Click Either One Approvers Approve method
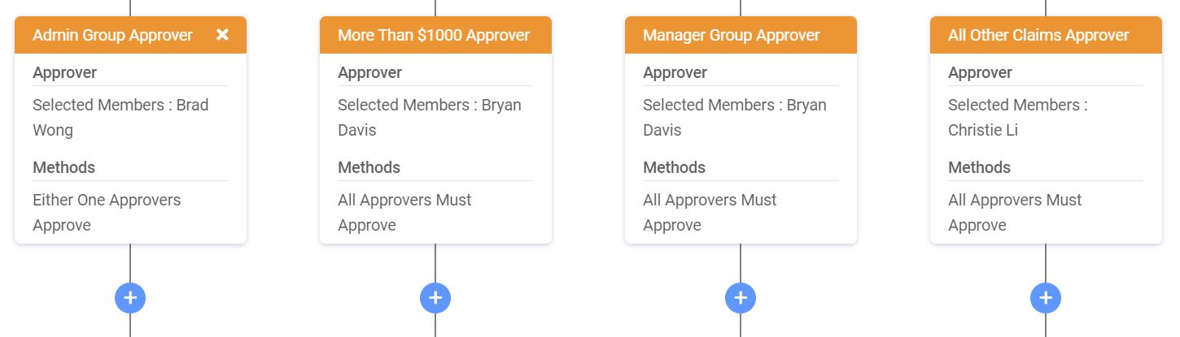 coord(107,212)
